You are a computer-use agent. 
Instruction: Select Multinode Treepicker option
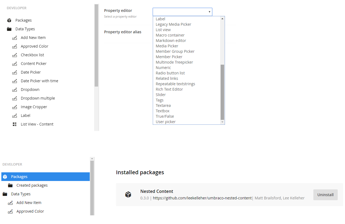[174, 62]
